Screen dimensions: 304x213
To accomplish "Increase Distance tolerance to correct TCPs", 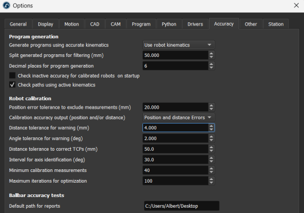I will [212, 147].
